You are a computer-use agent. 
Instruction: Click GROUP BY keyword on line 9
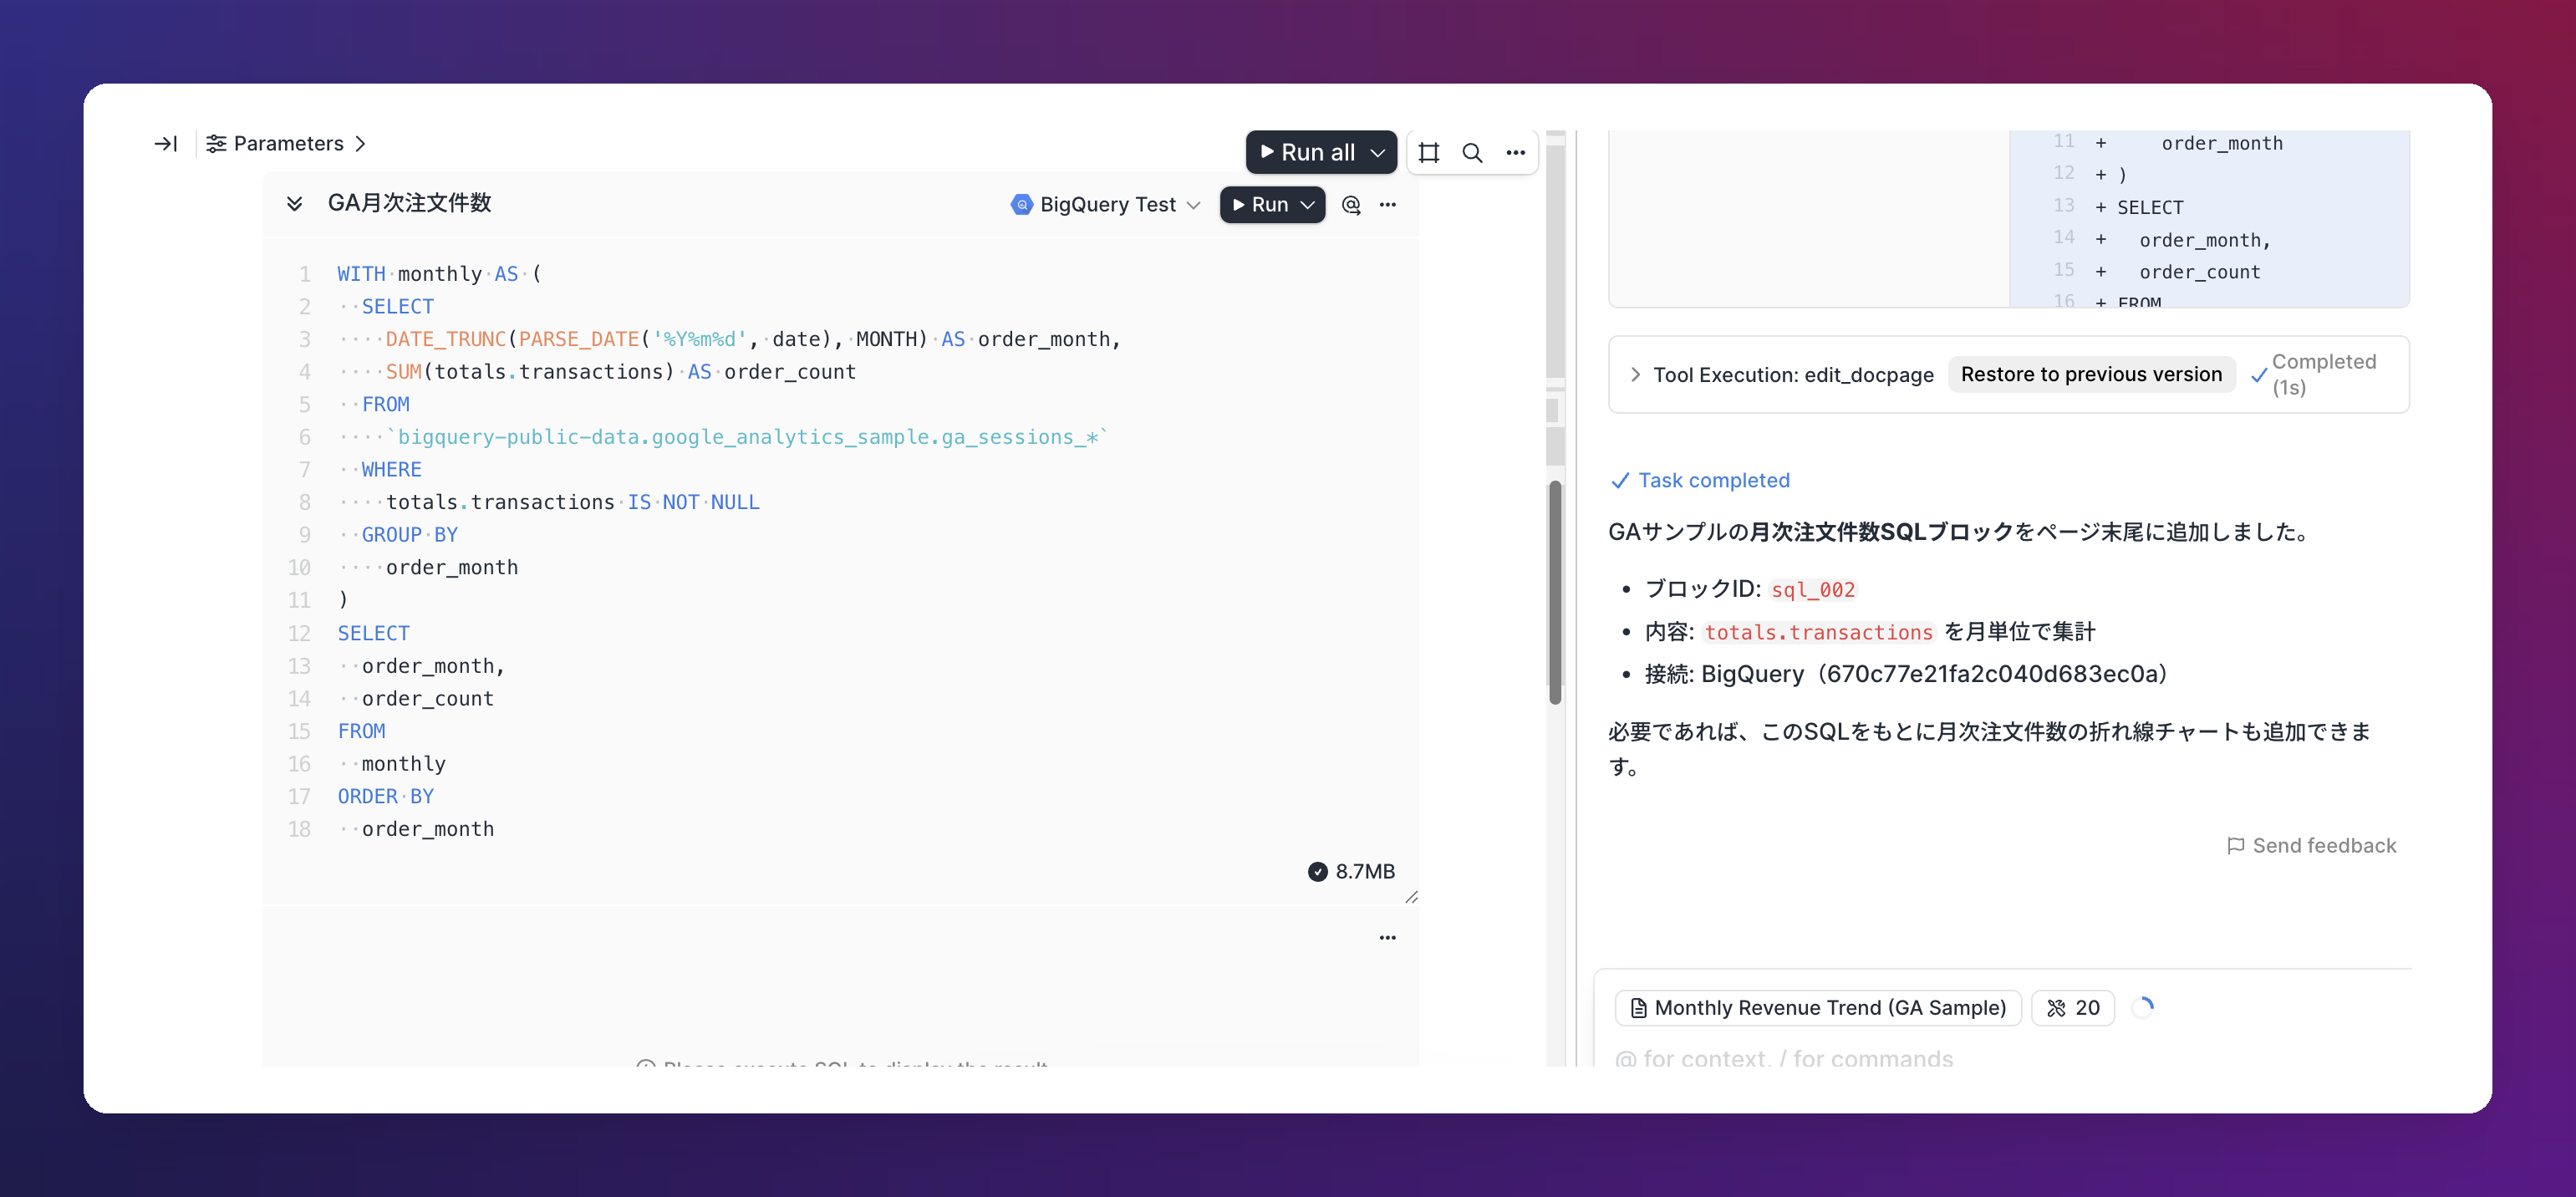pos(410,535)
